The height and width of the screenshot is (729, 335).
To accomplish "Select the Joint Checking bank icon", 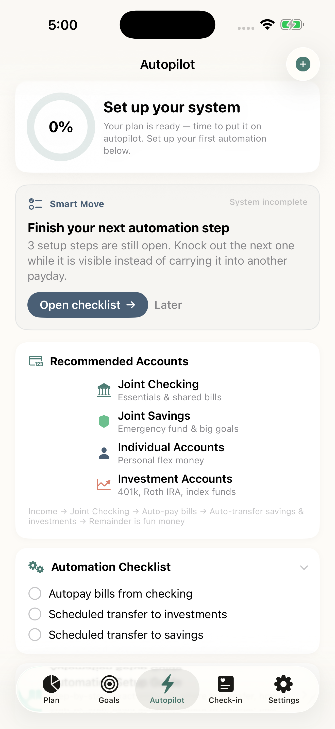I will coord(104,390).
